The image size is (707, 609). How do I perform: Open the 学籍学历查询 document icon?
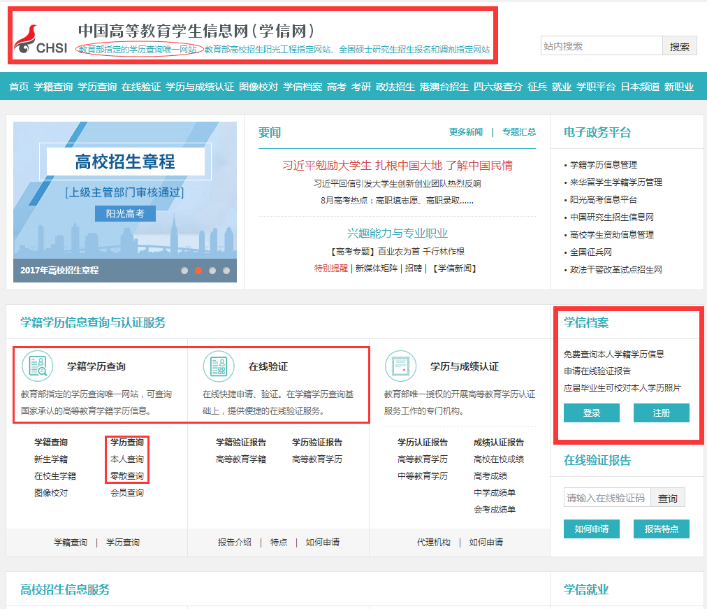[x=38, y=366]
